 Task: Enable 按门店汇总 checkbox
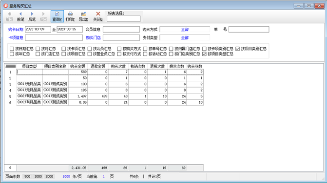click(x=38, y=54)
